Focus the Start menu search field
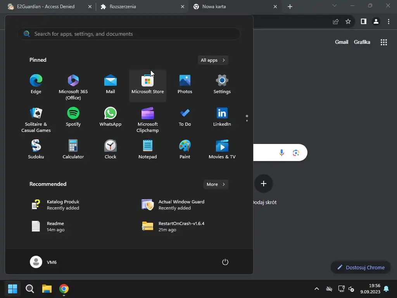The image size is (397, 298). click(129, 34)
